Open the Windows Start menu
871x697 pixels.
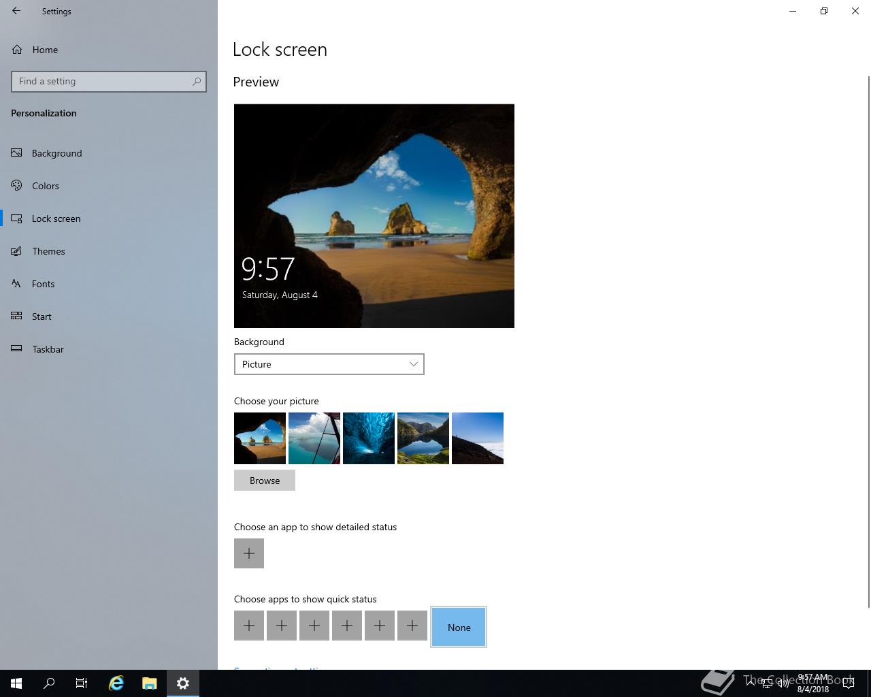(x=16, y=683)
